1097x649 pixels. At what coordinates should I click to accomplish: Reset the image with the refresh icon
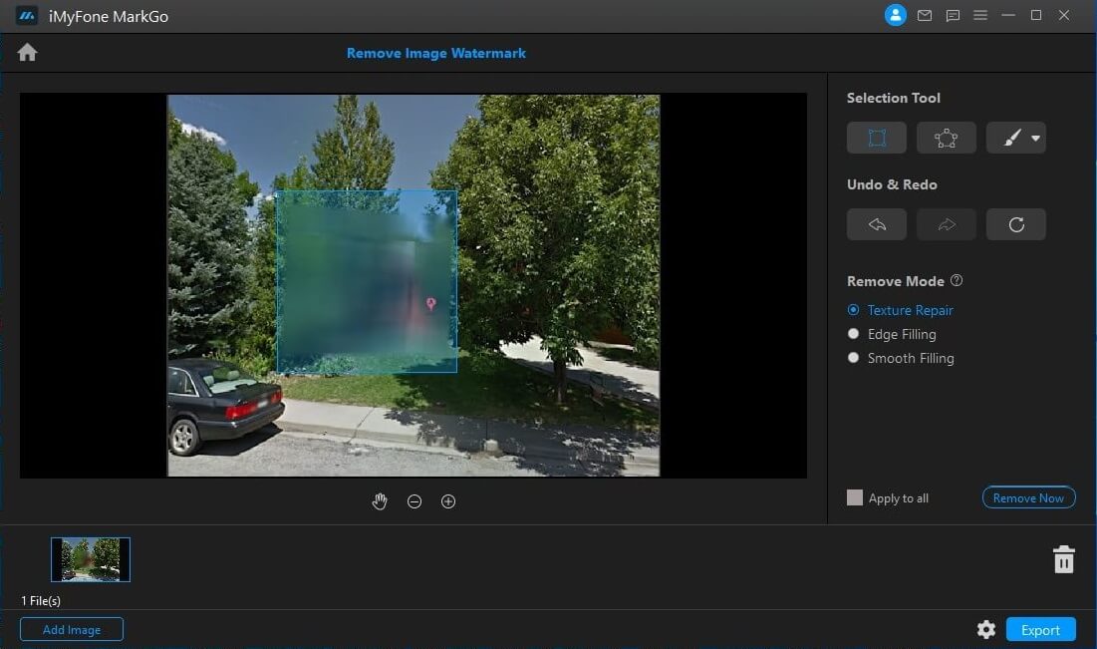(x=1015, y=223)
